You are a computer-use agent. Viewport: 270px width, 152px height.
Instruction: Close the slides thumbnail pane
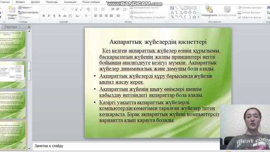29,27
